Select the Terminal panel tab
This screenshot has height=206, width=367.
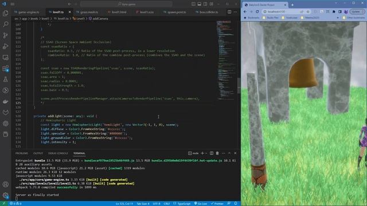[x=79, y=153]
